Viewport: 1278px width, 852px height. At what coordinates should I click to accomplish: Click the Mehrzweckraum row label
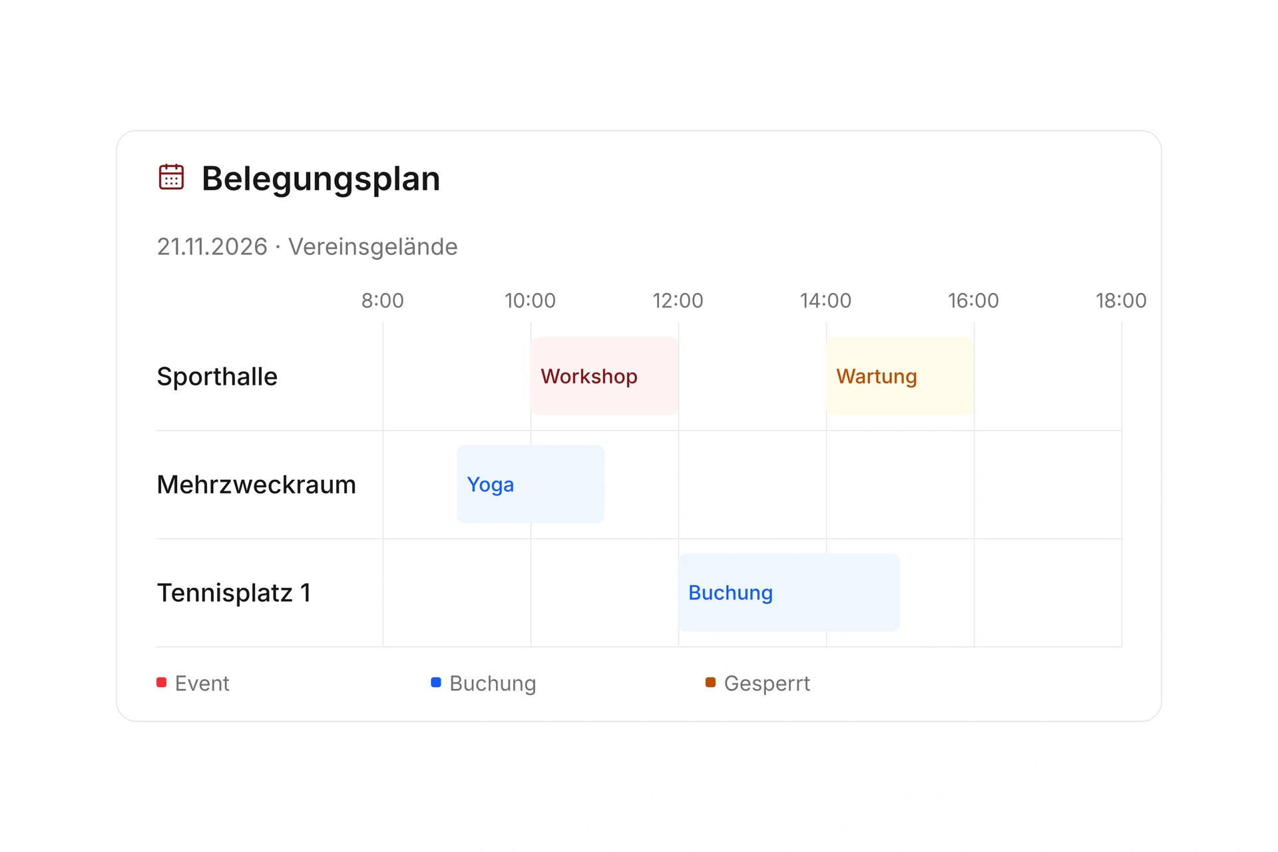point(256,485)
